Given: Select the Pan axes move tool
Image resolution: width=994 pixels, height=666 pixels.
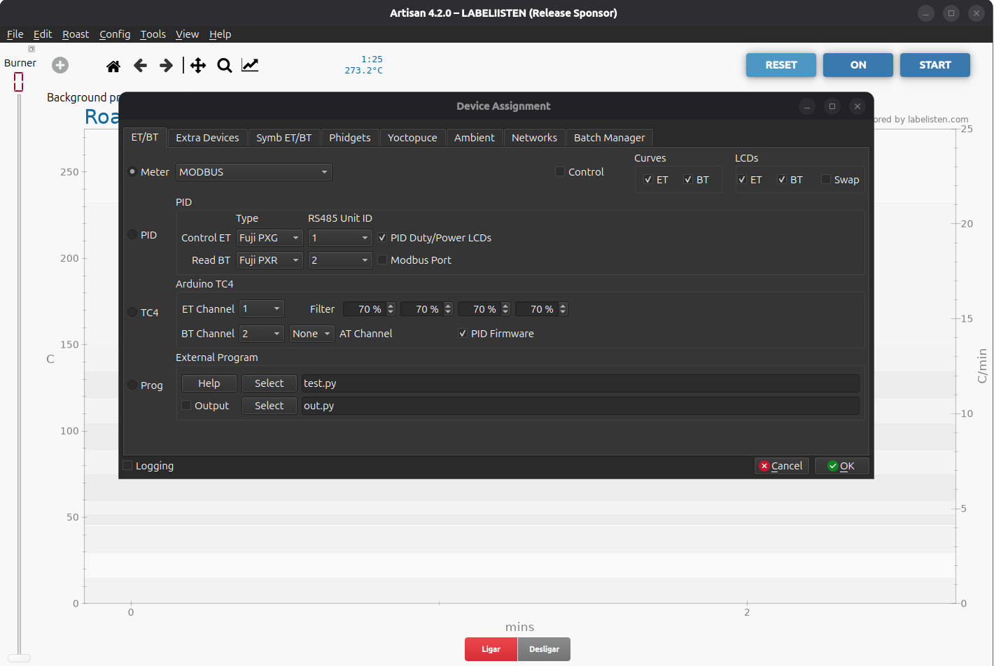Looking at the screenshot, I should (198, 66).
